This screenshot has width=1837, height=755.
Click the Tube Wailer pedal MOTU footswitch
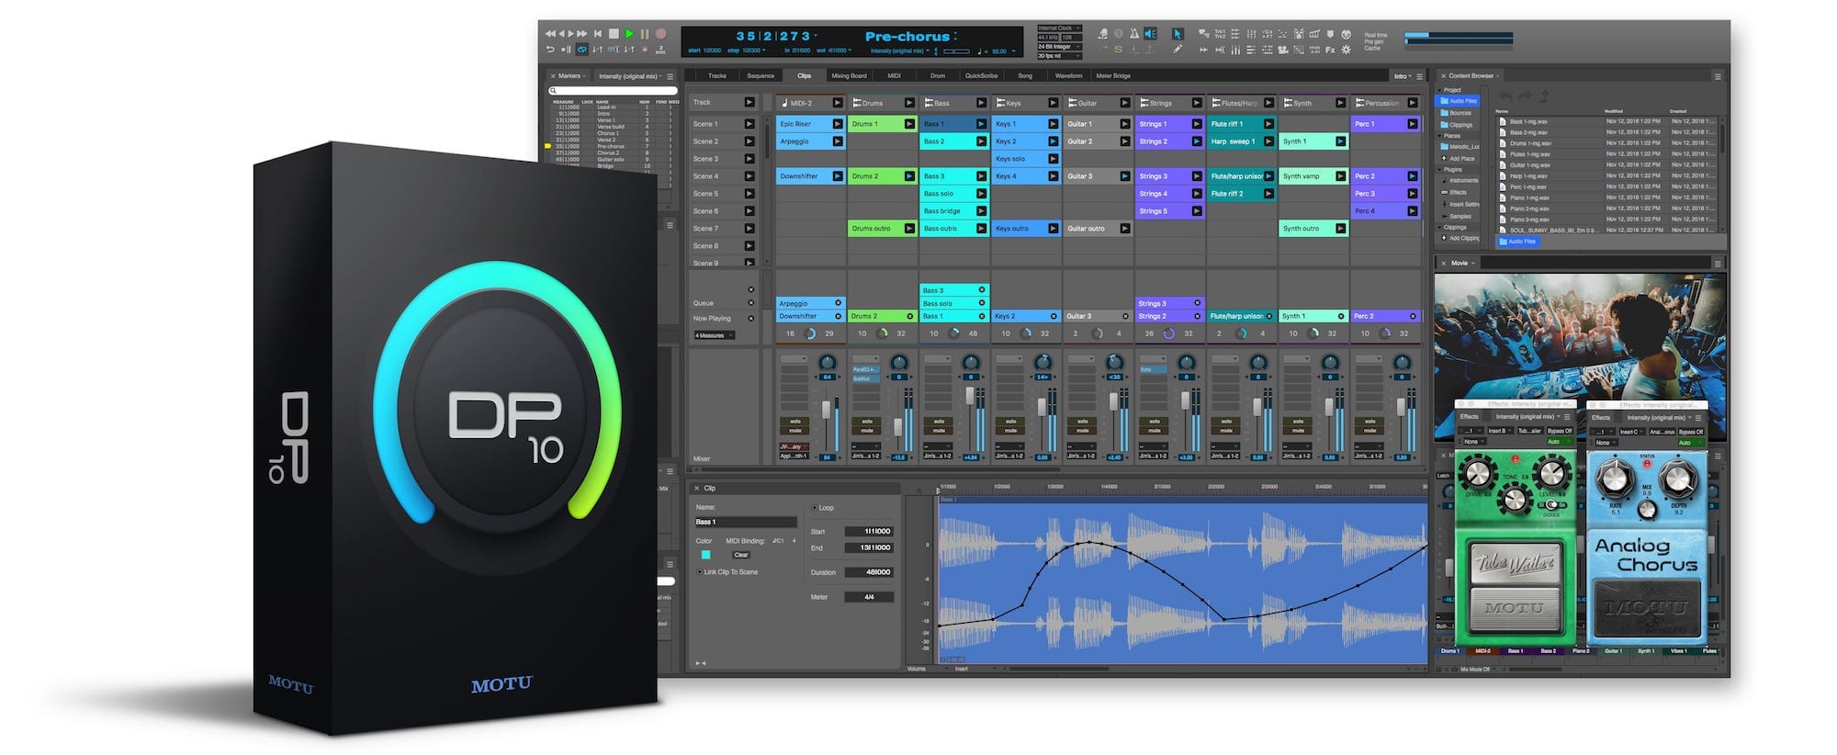click(x=1515, y=607)
